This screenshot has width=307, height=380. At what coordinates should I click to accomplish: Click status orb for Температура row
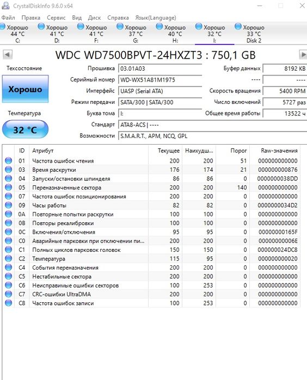point(9,258)
